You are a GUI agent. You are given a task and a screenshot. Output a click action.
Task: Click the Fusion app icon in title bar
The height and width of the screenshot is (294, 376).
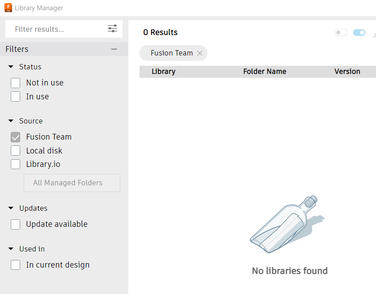click(8, 8)
